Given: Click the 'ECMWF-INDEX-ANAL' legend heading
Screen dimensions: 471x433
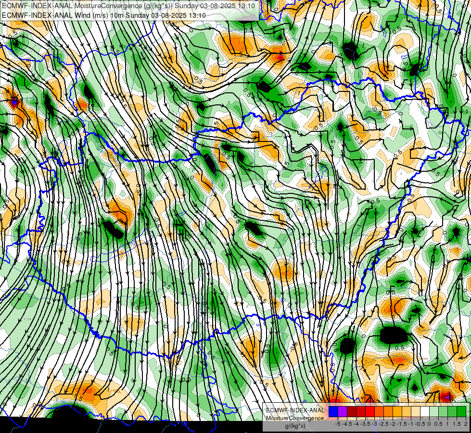Looking at the screenshot, I should tap(295, 410).
